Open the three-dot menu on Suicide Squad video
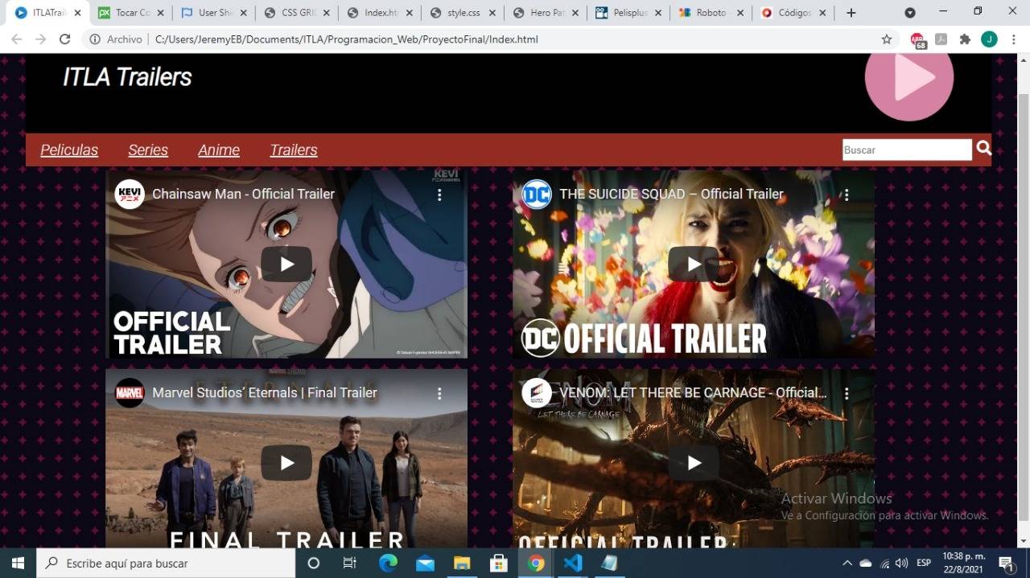Image resolution: width=1030 pixels, height=578 pixels. click(x=847, y=195)
